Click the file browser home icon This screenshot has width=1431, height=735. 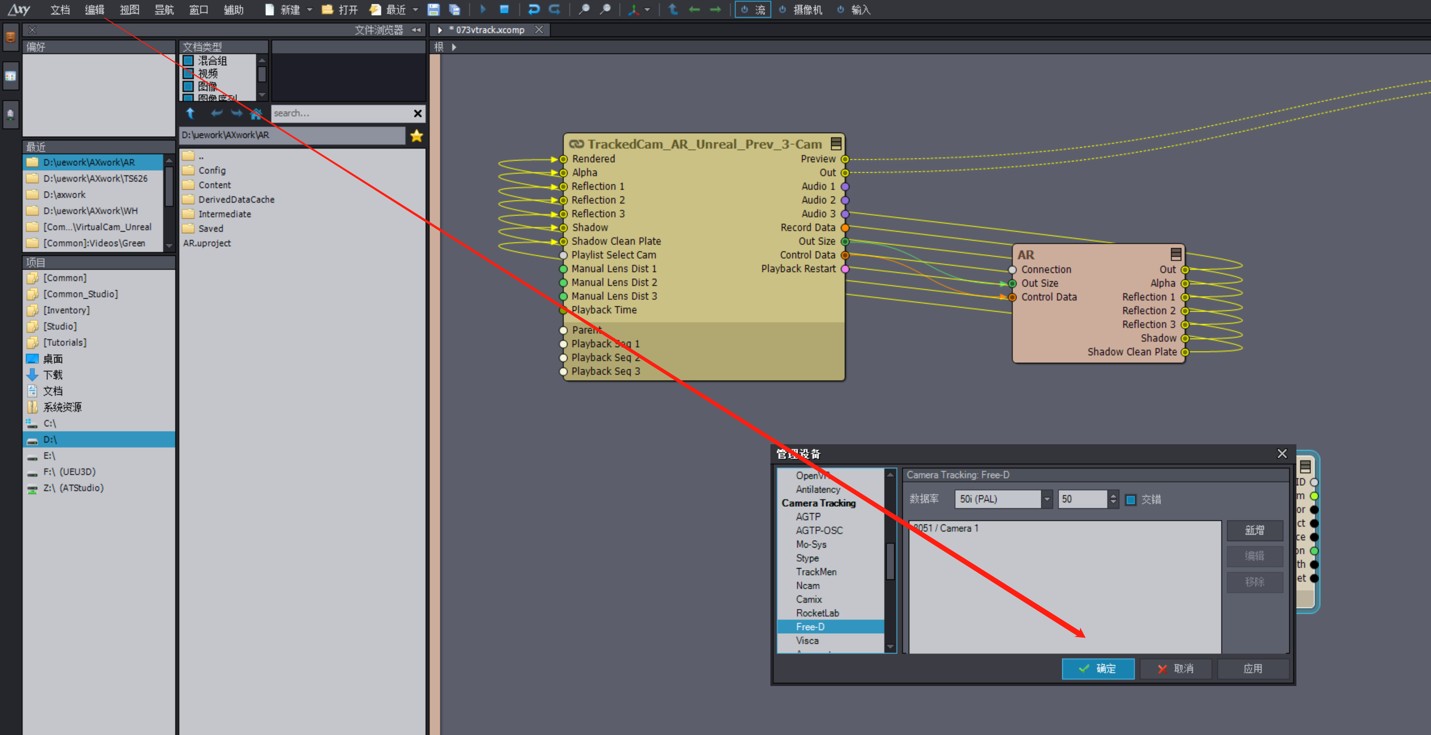pos(256,114)
